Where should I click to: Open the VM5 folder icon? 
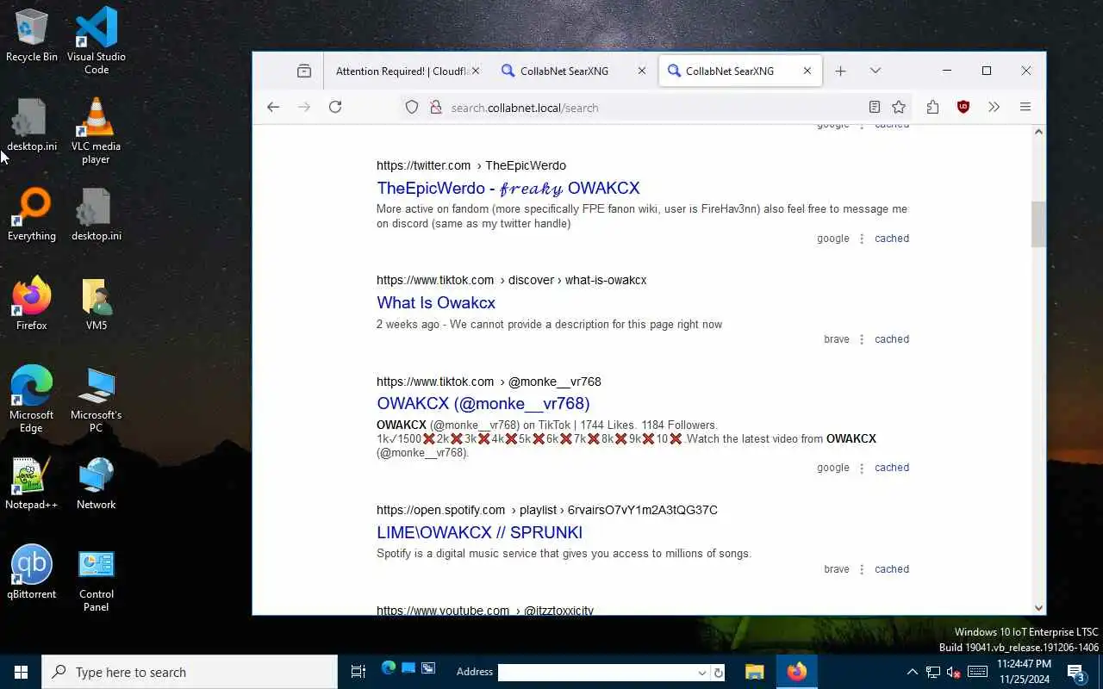[x=97, y=304]
